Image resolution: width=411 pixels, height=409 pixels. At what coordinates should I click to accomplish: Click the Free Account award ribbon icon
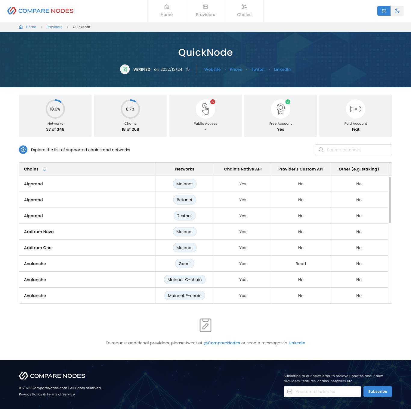pos(281,109)
